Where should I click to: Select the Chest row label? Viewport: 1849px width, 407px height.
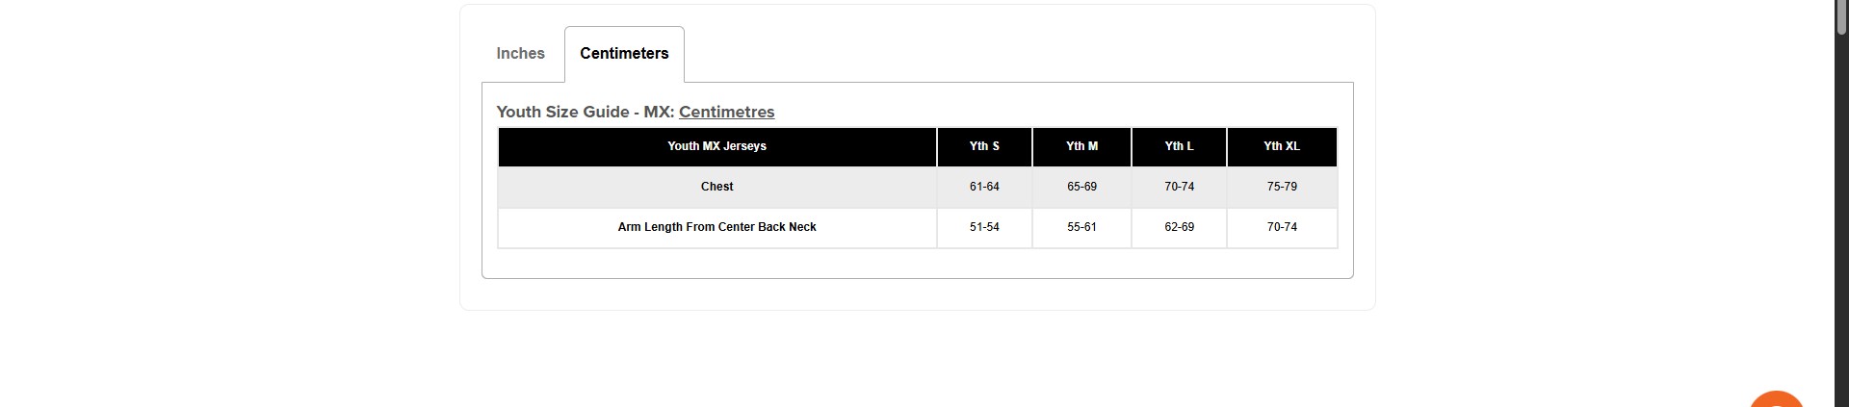(x=716, y=187)
